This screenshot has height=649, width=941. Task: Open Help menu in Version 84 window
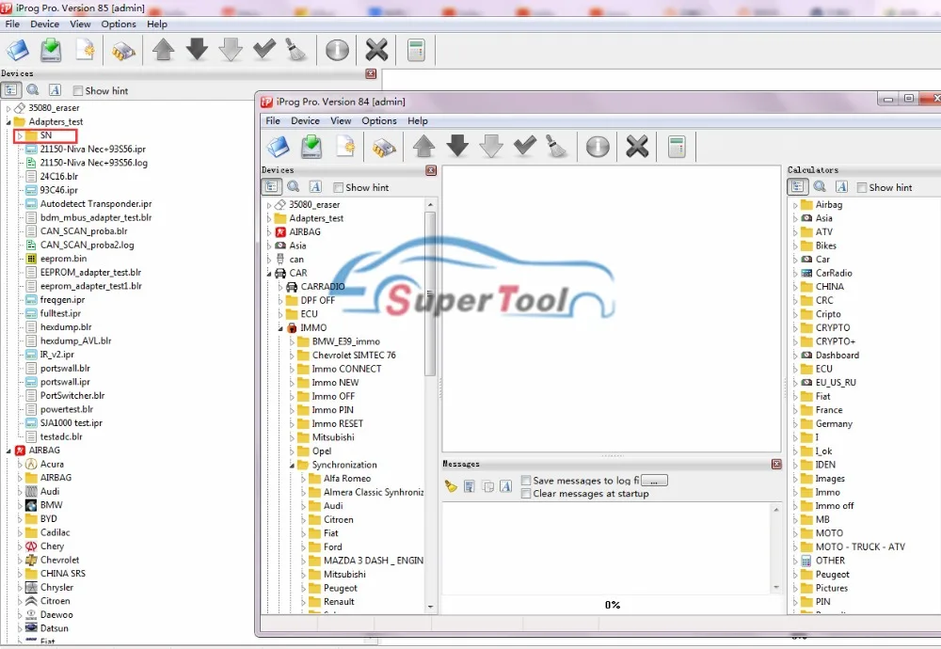[418, 120]
